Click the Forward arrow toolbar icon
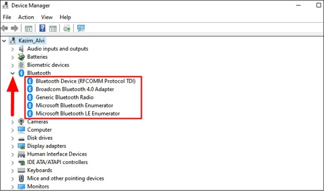 coord(15,28)
